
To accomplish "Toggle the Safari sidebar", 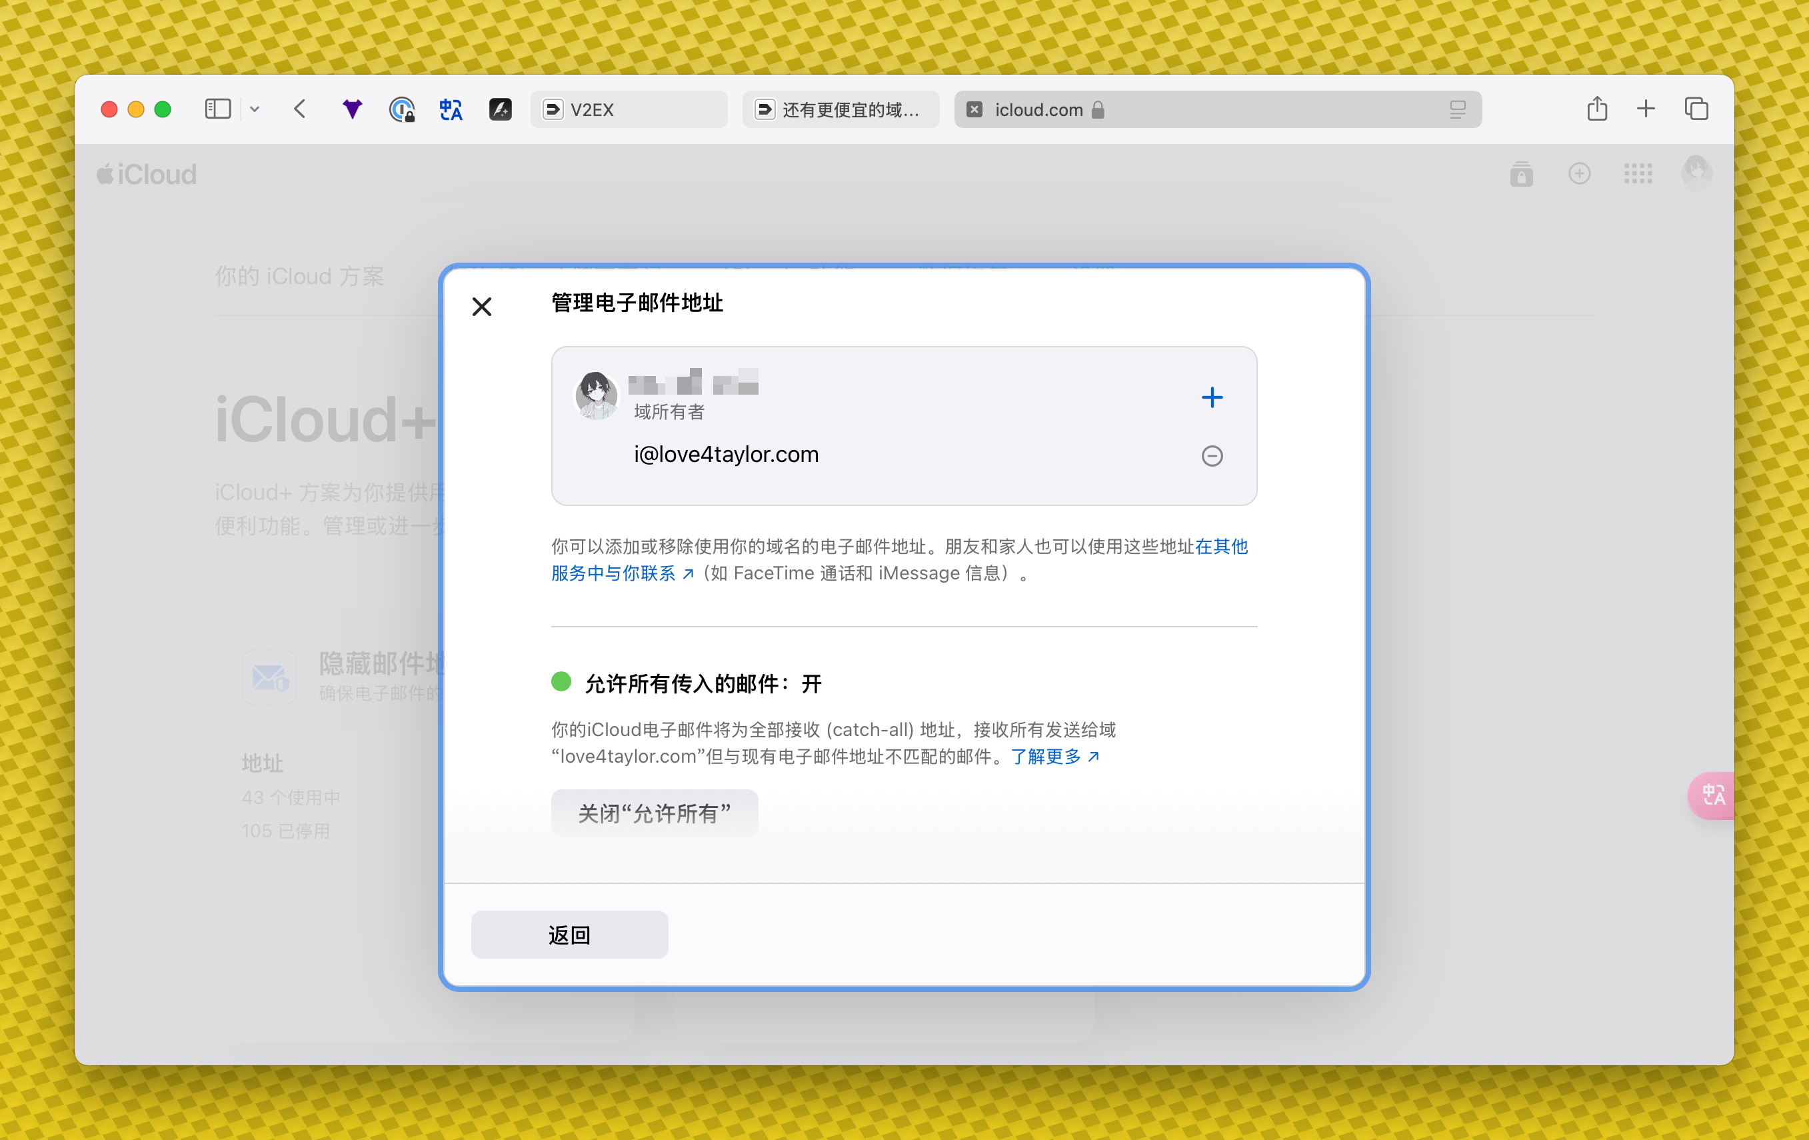I will (x=217, y=110).
